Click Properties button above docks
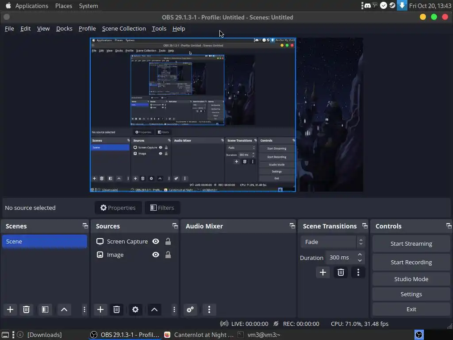Image resolution: width=453 pixels, height=340 pixels. (118, 208)
